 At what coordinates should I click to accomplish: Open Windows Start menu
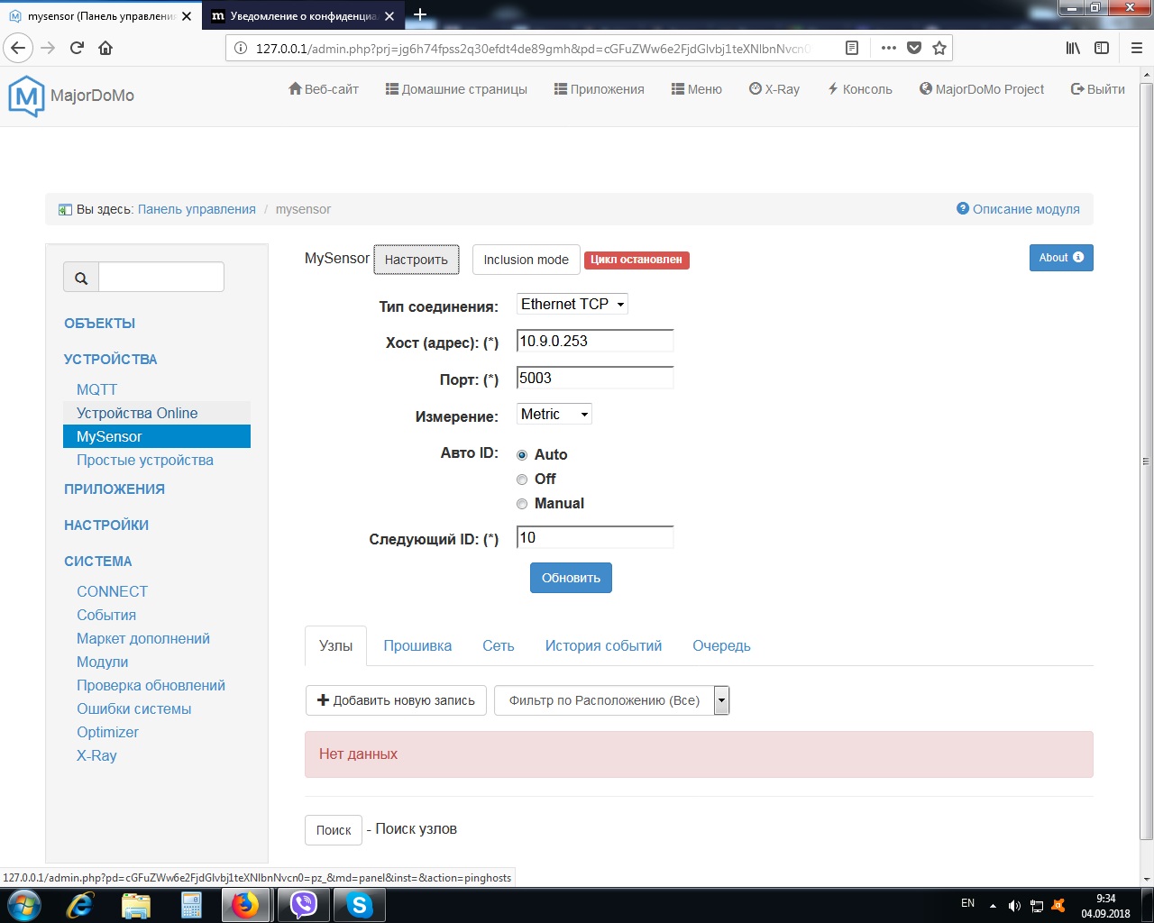[x=23, y=905]
